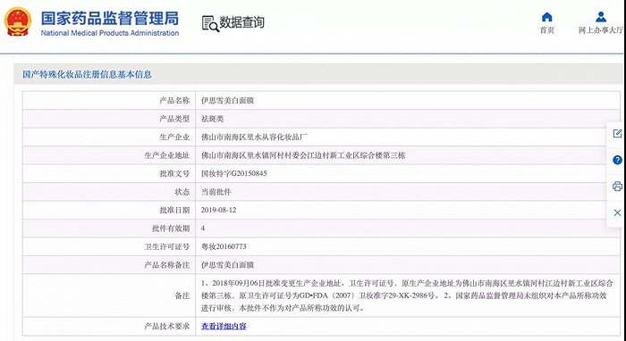This screenshot has height=341, width=626.
Task: Click National Medical Products Administration subtitle
Action: pyautogui.click(x=110, y=33)
